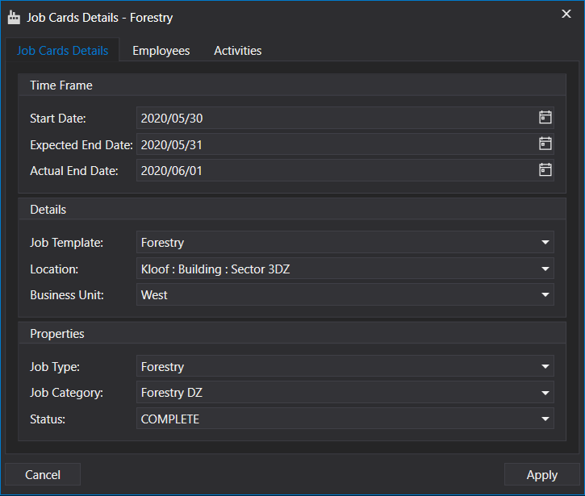Expand the Job Type dropdown arrow

pyautogui.click(x=545, y=367)
